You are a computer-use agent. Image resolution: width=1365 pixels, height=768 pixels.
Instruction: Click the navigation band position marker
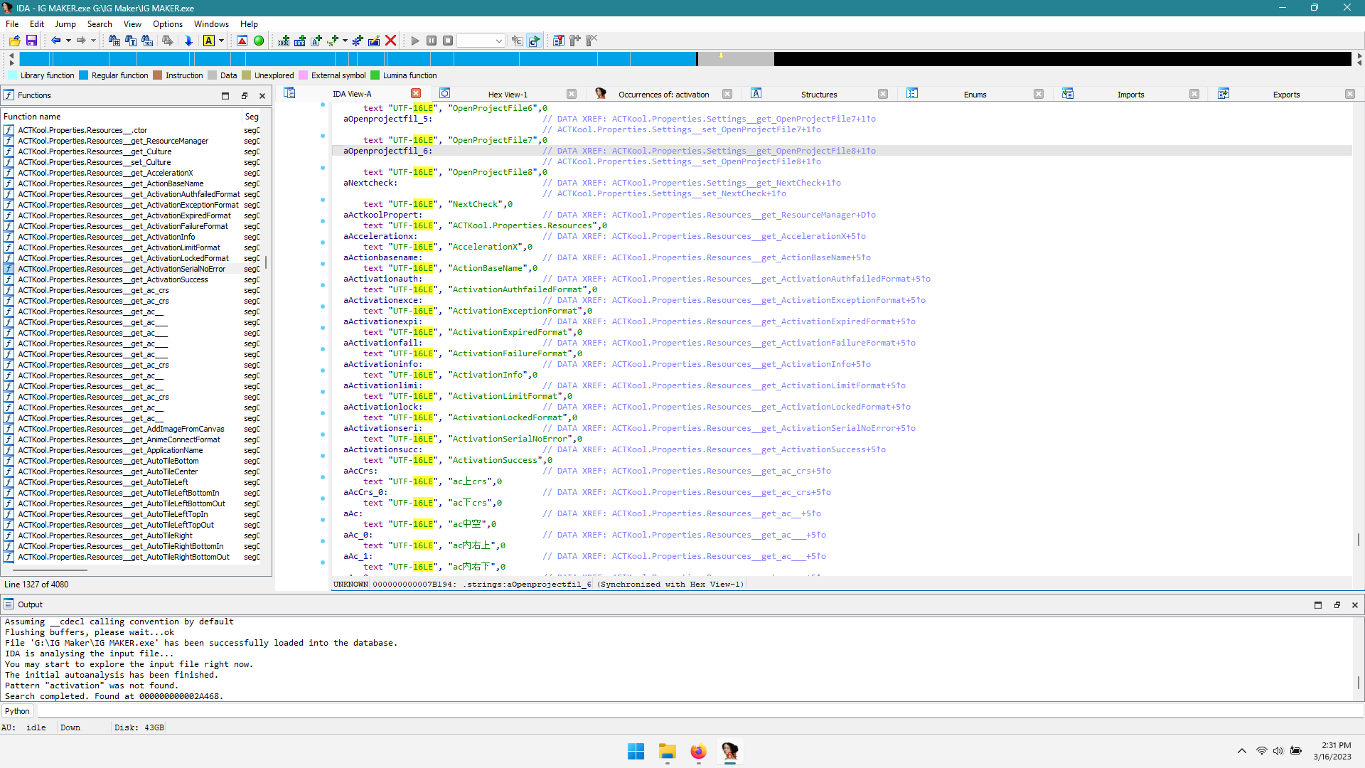(x=721, y=55)
